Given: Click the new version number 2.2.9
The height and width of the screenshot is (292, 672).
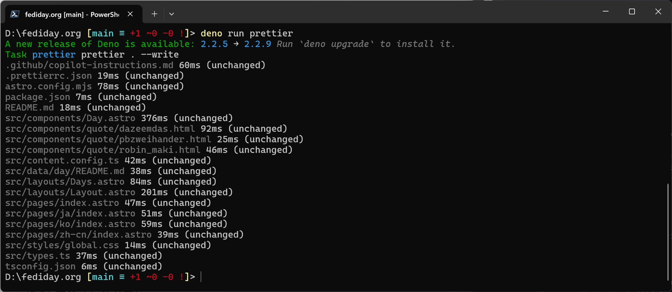Looking at the screenshot, I should pyautogui.click(x=258, y=44).
